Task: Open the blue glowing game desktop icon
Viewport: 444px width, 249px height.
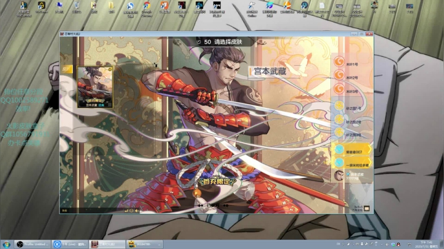Action: [x=199, y=7]
